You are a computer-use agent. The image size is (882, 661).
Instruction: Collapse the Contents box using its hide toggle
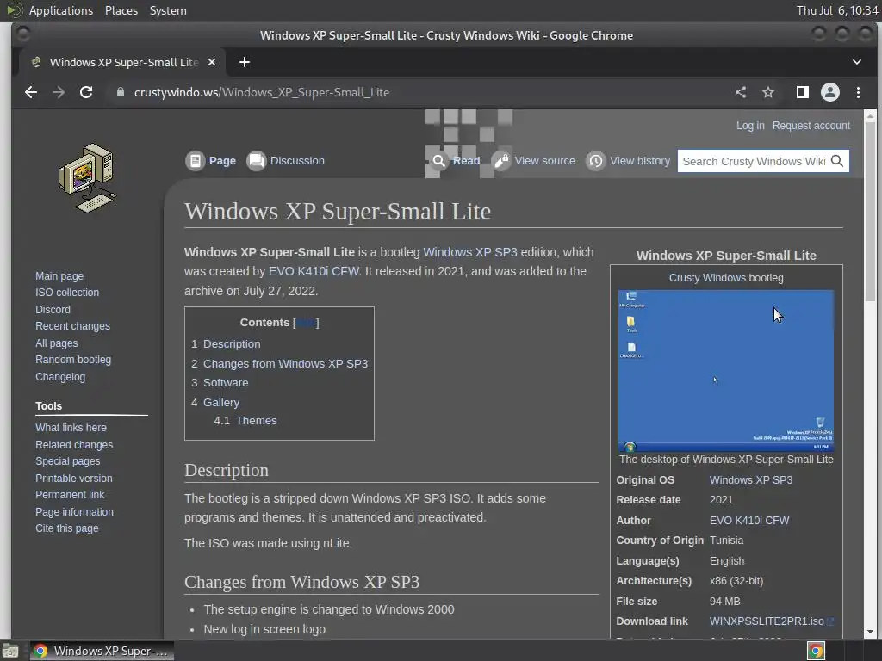[x=306, y=323]
